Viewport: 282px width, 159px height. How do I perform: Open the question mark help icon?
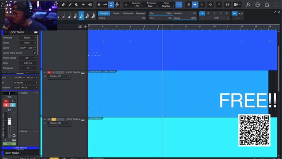(219, 5)
